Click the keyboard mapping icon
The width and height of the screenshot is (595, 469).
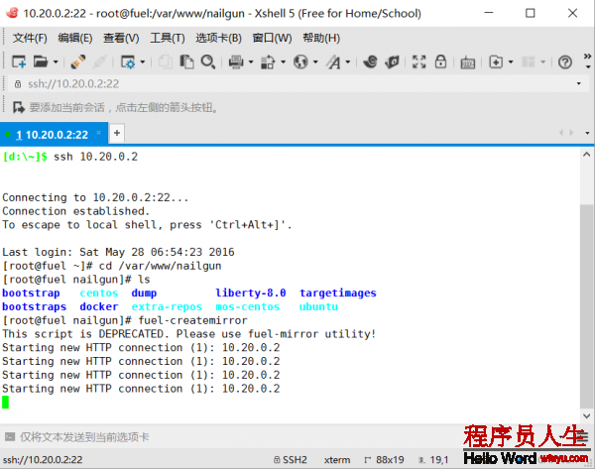point(467,62)
